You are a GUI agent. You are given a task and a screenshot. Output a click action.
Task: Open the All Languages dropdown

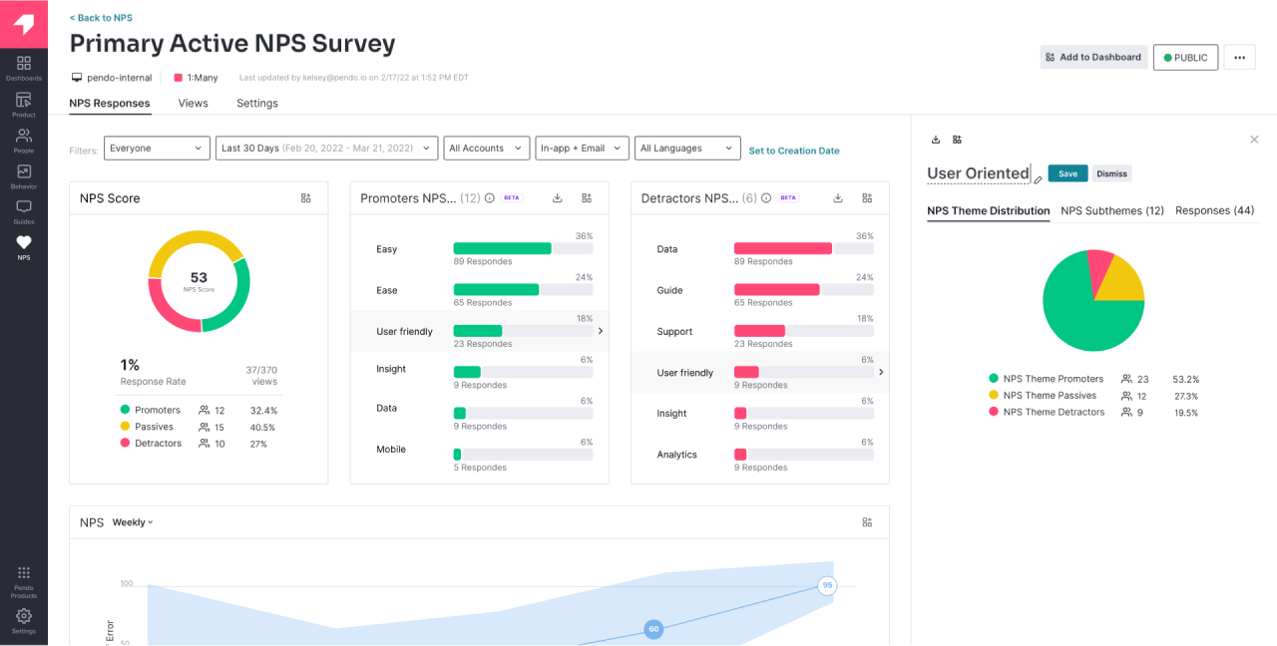point(686,149)
